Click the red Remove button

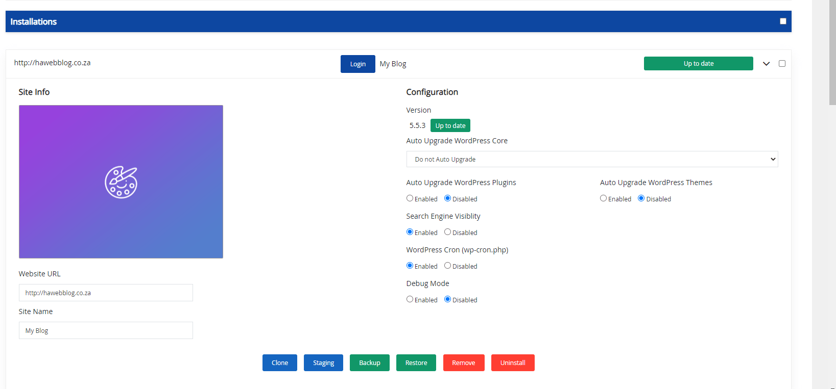pyautogui.click(x=463, y=362)
